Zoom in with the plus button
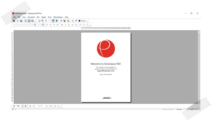Image resolution: width=212 pixels, height=121 pixels. click(x=25, y=106)
